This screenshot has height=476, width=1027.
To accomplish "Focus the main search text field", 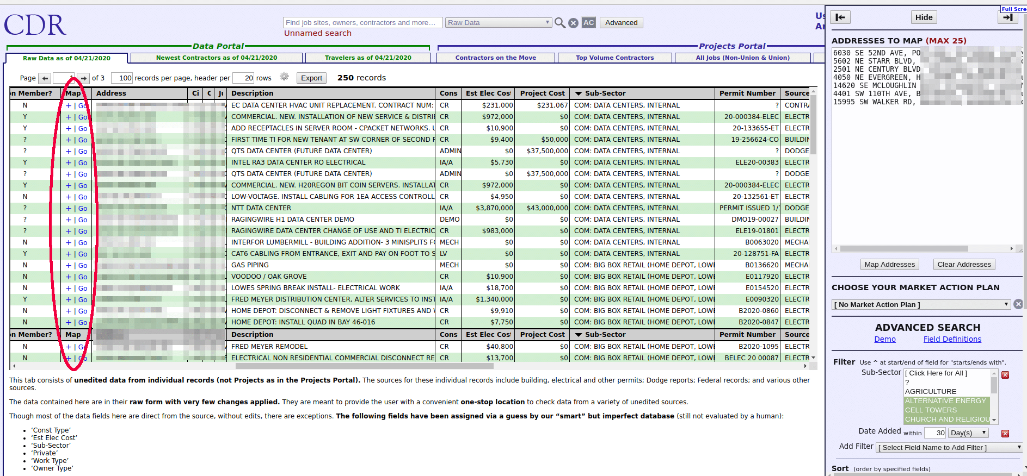I will (362, 23).
